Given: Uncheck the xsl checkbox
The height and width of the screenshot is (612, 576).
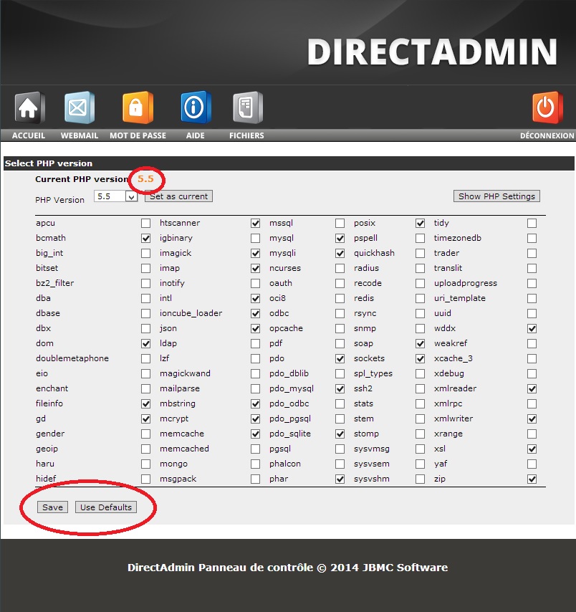Looking at the screenshot, I should point(532,449).
